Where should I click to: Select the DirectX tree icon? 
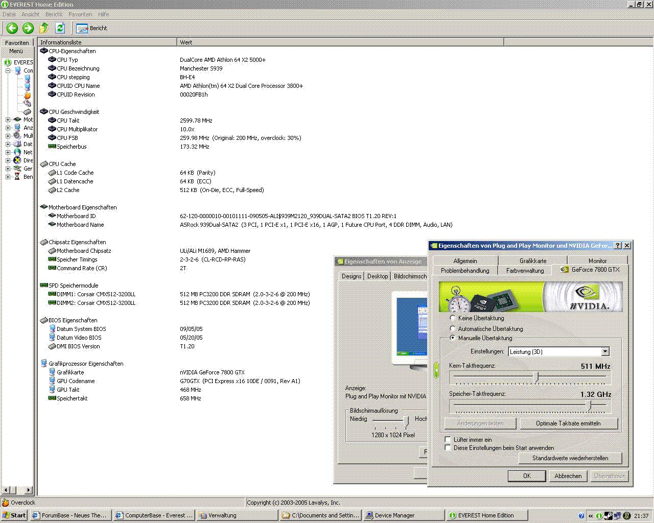(17, 160)
